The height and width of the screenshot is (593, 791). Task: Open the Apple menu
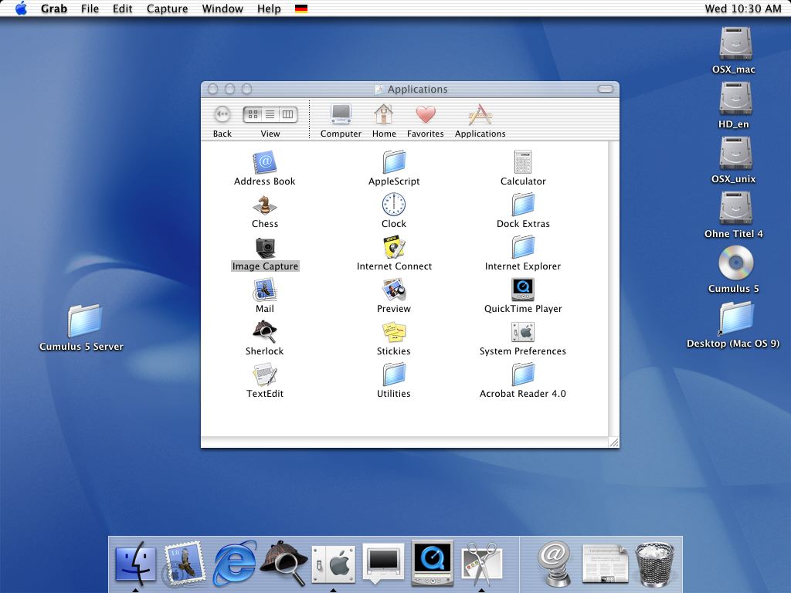pyautogui.click(x=21, y=8)
